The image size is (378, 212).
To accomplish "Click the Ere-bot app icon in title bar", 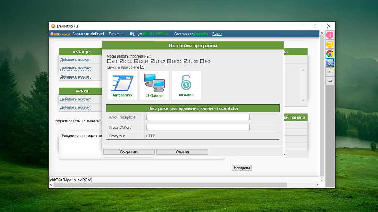I will [53, 26].
